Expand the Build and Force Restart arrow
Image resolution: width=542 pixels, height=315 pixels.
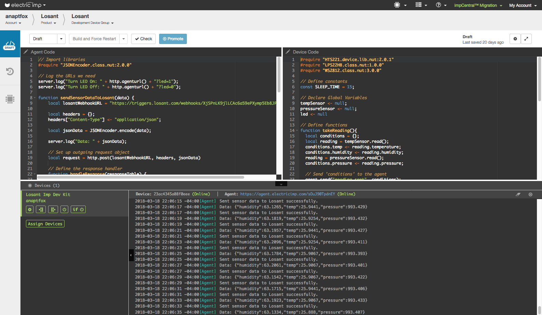(x=124, y=39)
